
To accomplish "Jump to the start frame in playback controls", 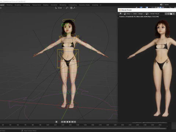I will coord(62,122).
